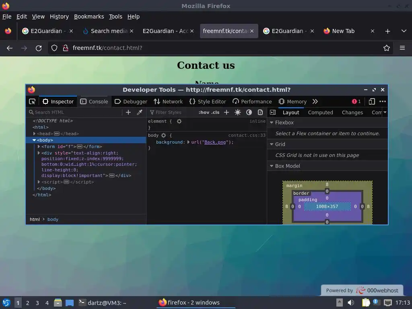Open DevTools three-dot options menu
This screenshot has height=309, width=412.
[383, 101]
